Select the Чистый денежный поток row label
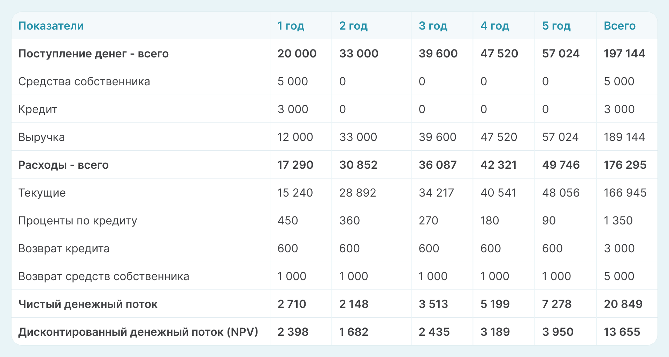The image size is (669, 357). point(88,304)
